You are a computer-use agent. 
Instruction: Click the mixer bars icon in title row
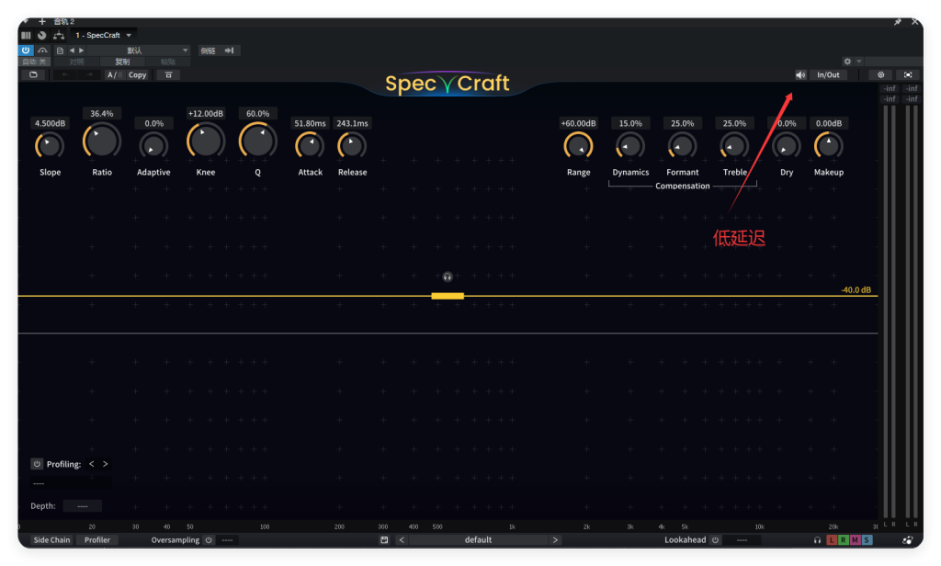point(26,36)
